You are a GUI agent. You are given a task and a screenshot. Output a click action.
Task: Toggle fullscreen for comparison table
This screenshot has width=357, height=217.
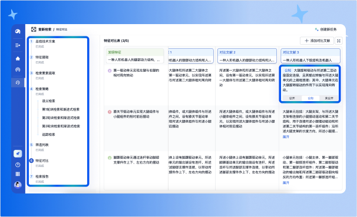pos(339,41)
